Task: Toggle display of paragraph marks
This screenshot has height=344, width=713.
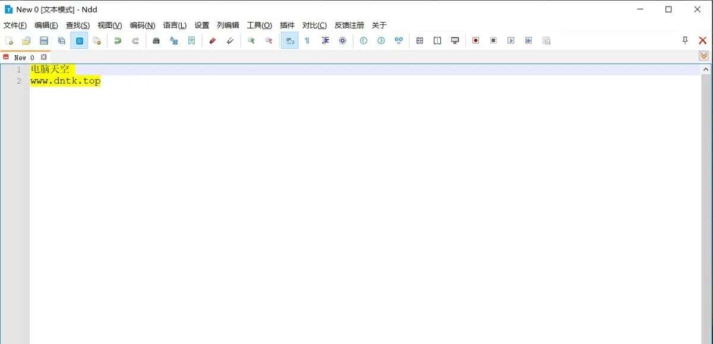Action: [x=307, y=40]
